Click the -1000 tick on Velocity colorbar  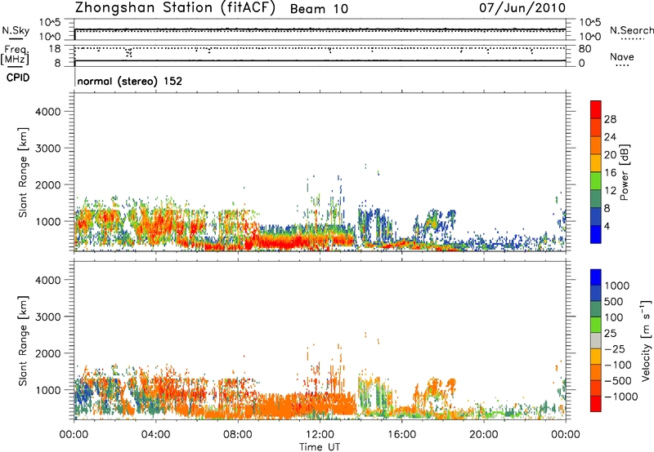click(x=620, y=397)
